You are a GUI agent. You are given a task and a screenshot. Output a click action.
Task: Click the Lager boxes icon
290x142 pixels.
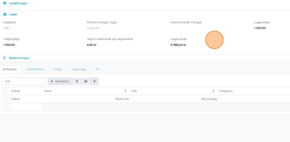pos(5,14)
